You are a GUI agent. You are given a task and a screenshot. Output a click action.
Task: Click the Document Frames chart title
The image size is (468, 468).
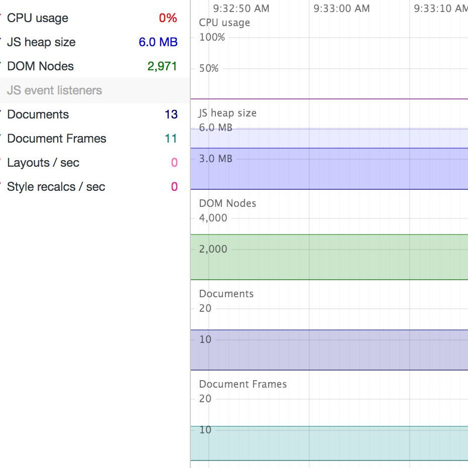pos(243,384)
